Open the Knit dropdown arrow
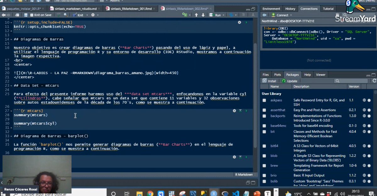This screenshot has height=196, width=377. pos(87,15)
